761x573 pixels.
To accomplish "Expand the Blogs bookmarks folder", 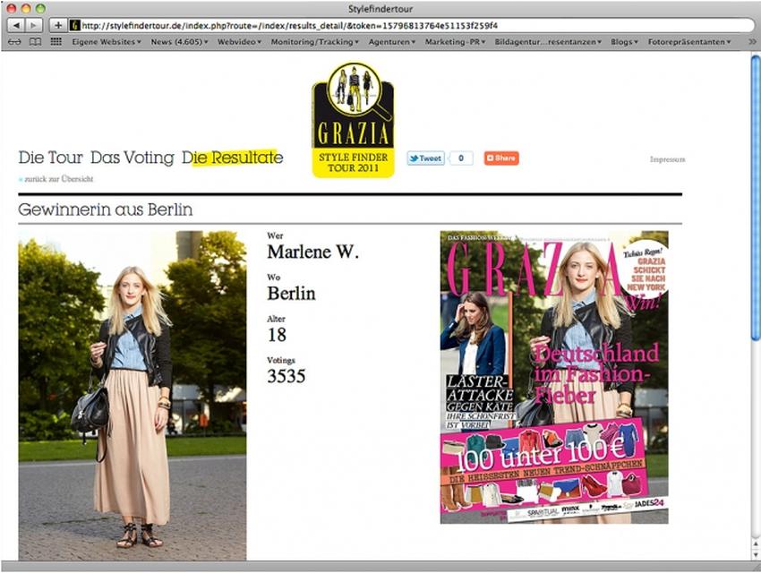I will click(624, 42).
